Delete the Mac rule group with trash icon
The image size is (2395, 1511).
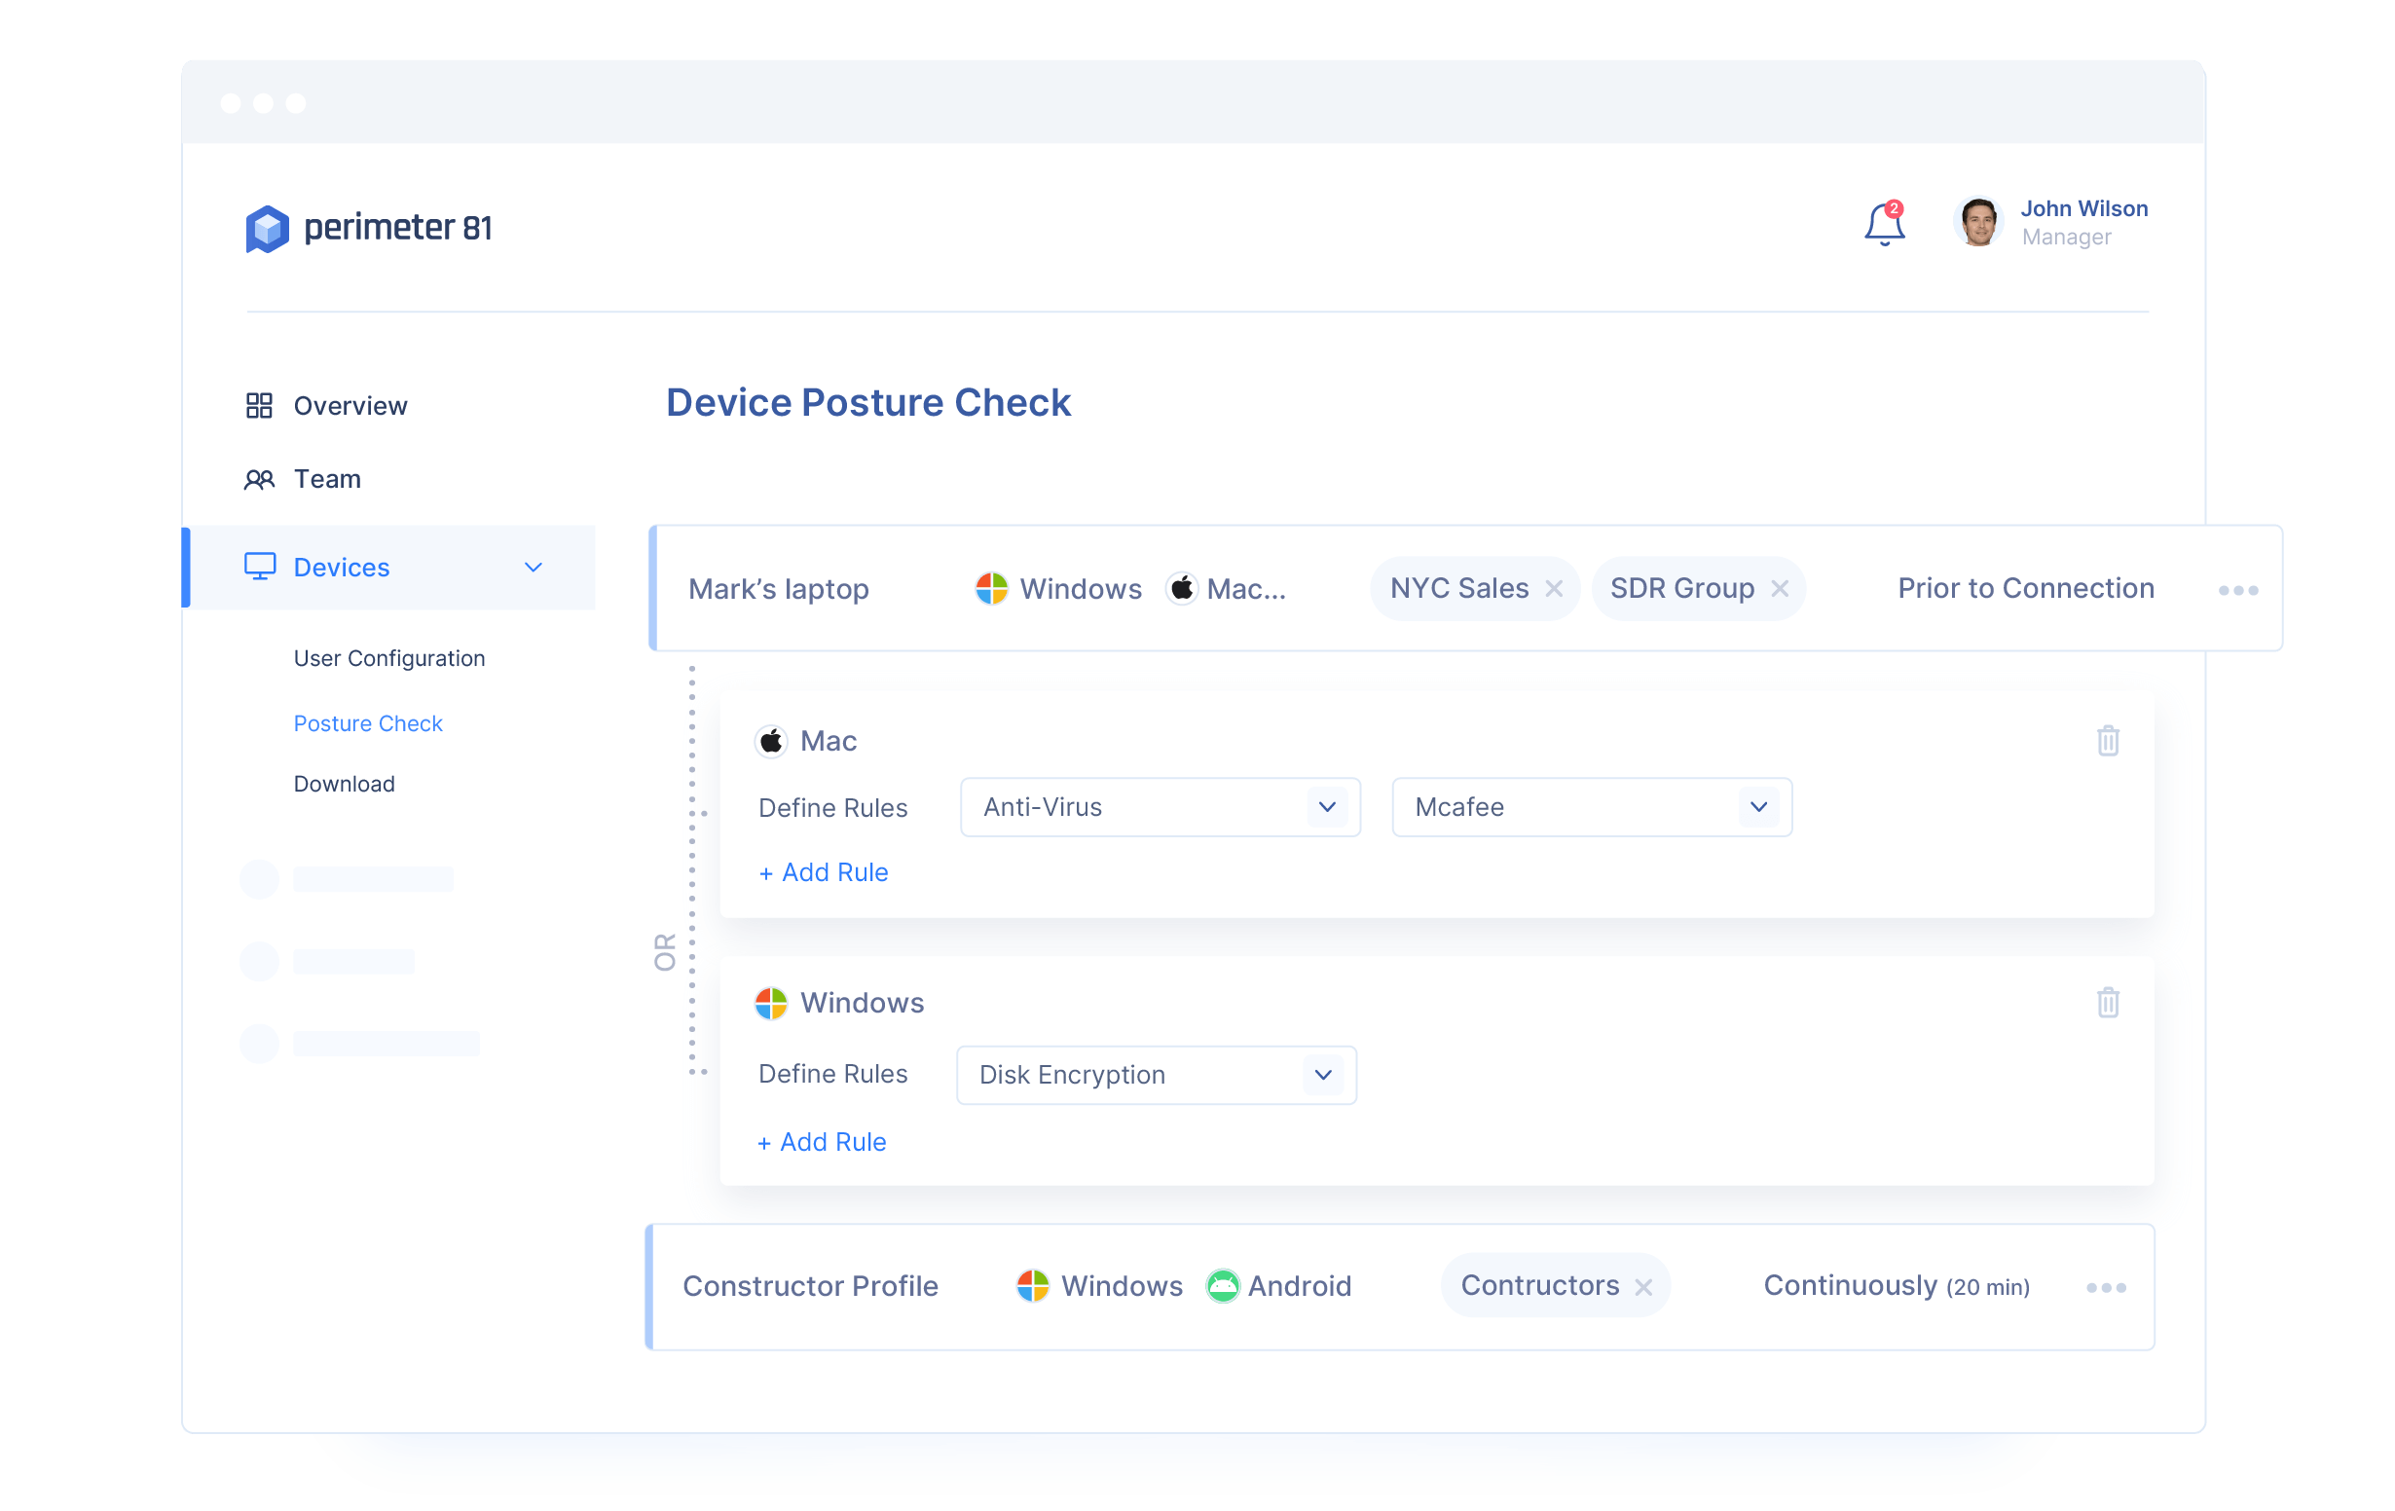pos(2107,741)
